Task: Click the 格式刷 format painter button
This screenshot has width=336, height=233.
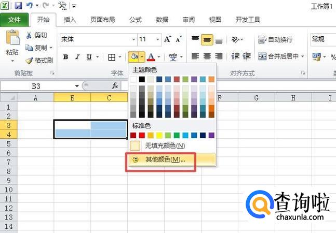Action: tap(39, 61)
